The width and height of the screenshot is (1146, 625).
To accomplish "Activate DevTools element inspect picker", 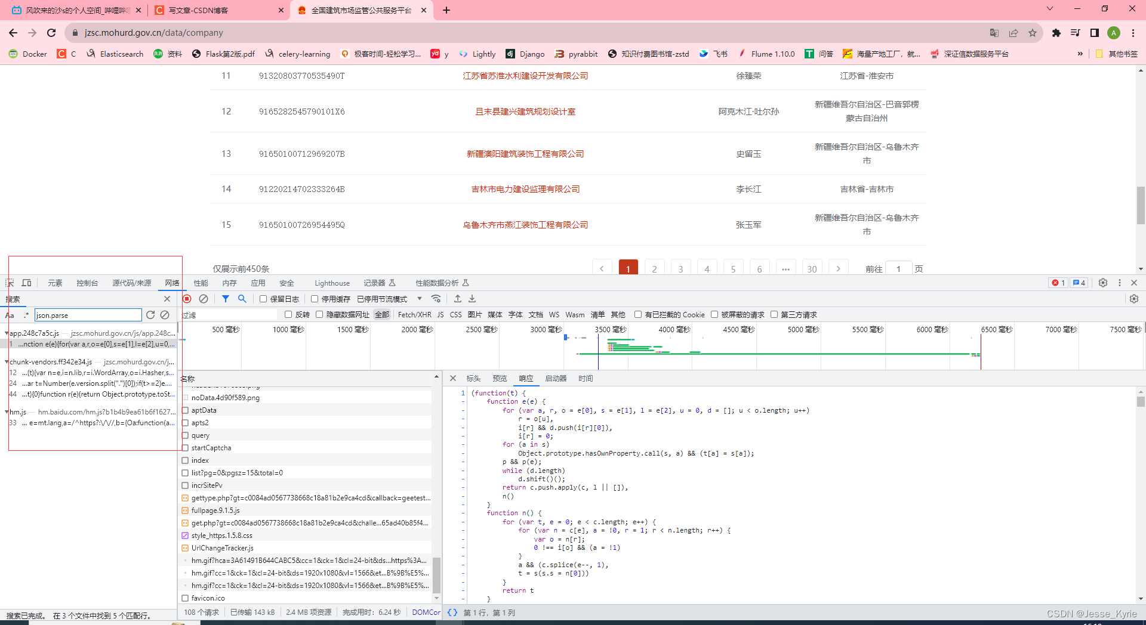I will pos(10,283).
